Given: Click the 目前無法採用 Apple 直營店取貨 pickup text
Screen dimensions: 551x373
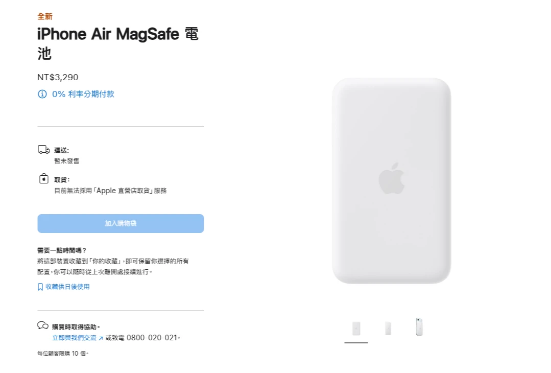Looking at the screenshot, I should click(x=110, y=191).
